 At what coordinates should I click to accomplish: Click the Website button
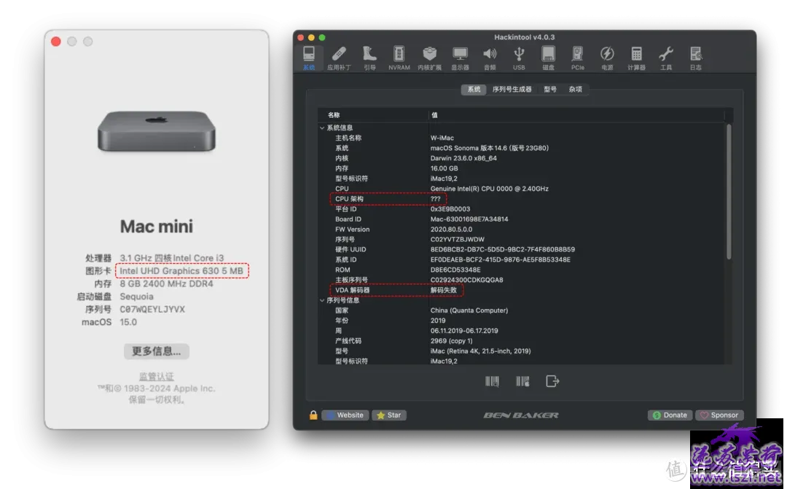coord(345,415)
